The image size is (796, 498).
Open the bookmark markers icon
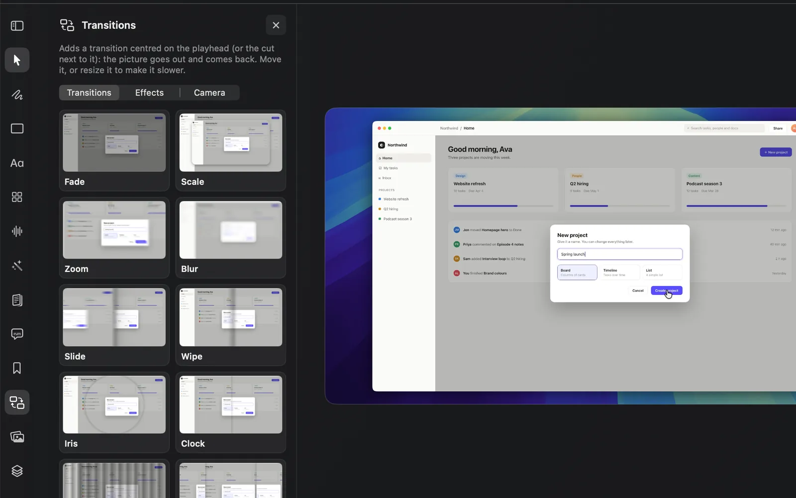17,368
